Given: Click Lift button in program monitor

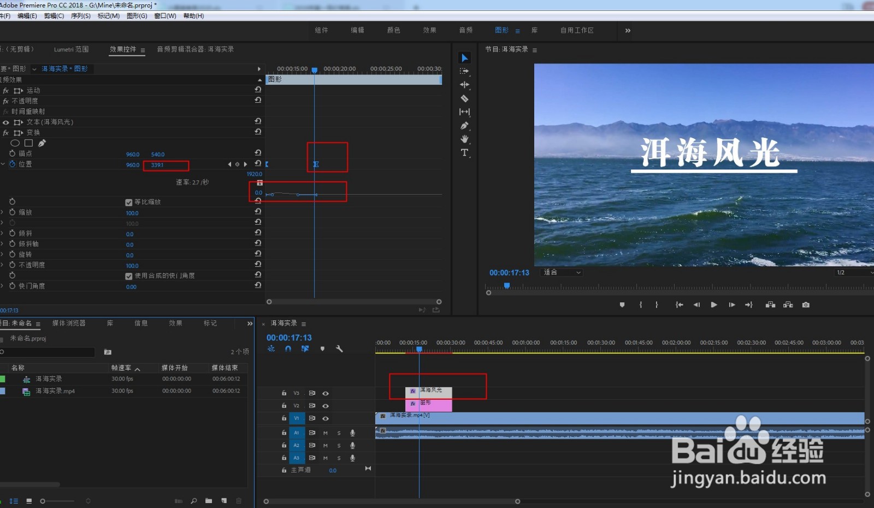Looking at the screenshot, I should coord(770,305).
